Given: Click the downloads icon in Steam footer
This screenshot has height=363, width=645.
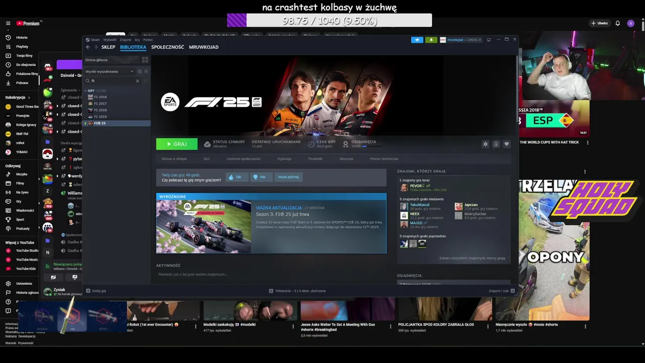Looking at the screenshot, I should [271, 291].
